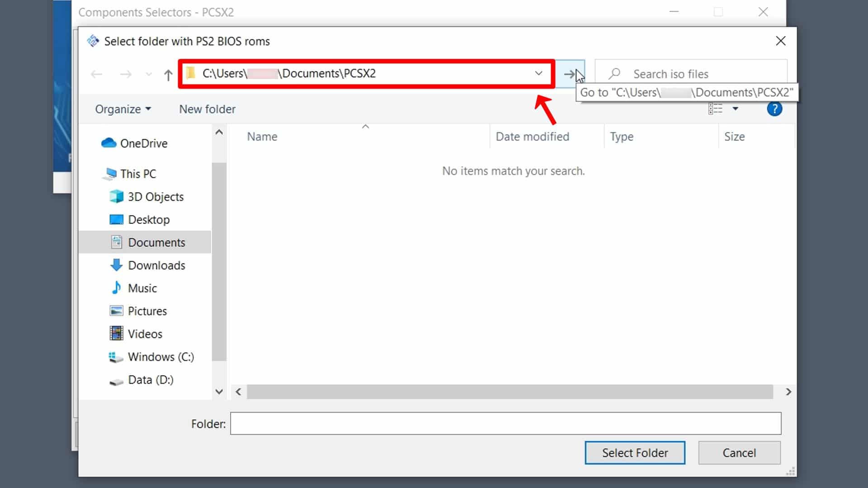Click the horizontal scroll right arrow
Screen dimensions: 868x488
(788, 392)
